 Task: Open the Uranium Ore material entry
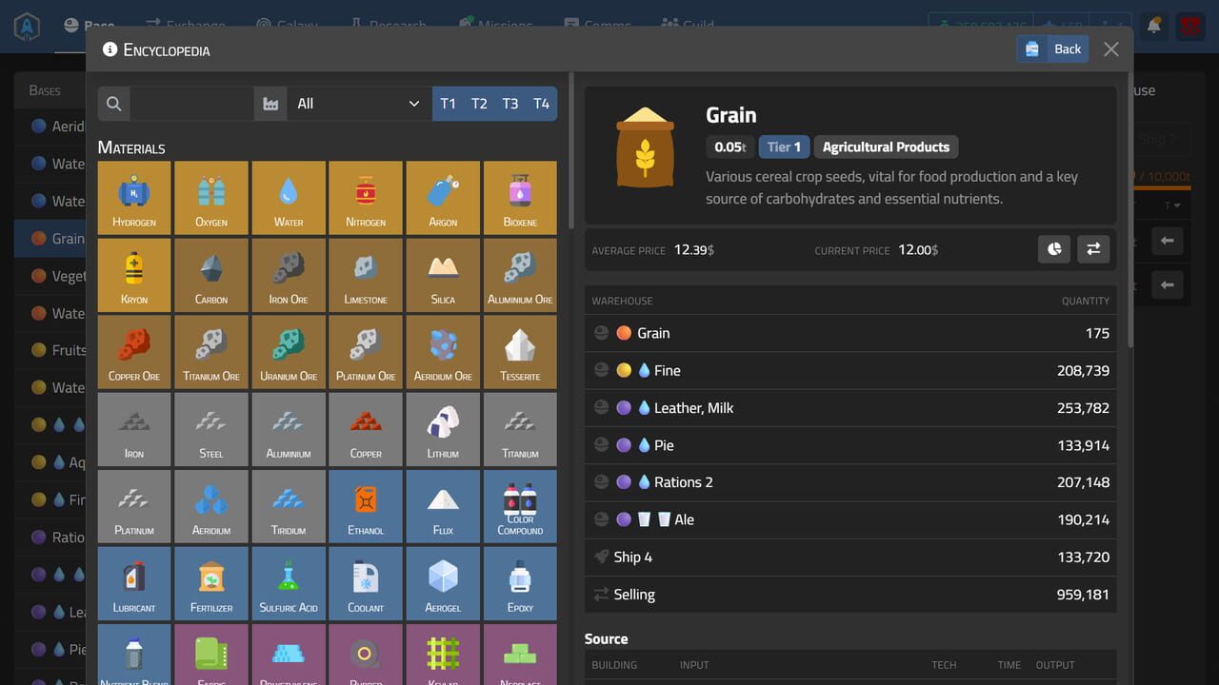(289, 351)
